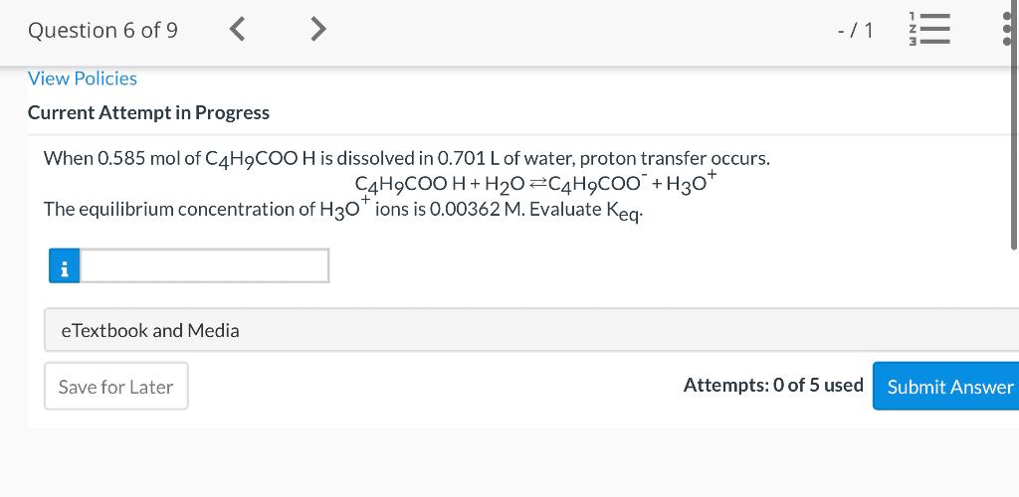
Task: Click the Attempts: 0 of 5 used text
Action: pyautogui.click(x=773, y=386)
